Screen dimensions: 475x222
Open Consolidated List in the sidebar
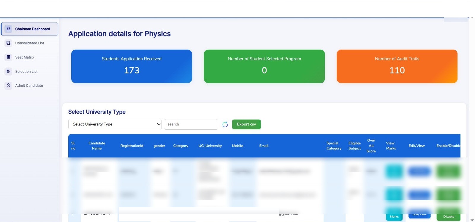29,43
